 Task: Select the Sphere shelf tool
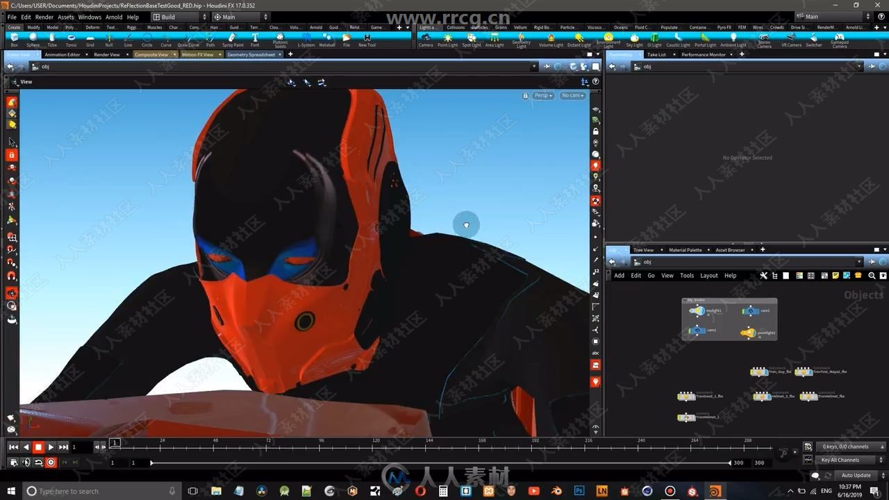[33, 40]
